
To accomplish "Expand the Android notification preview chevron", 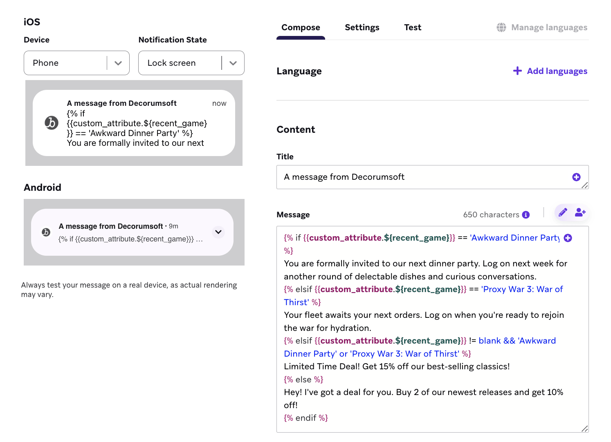I will click(x=218, y=232).
